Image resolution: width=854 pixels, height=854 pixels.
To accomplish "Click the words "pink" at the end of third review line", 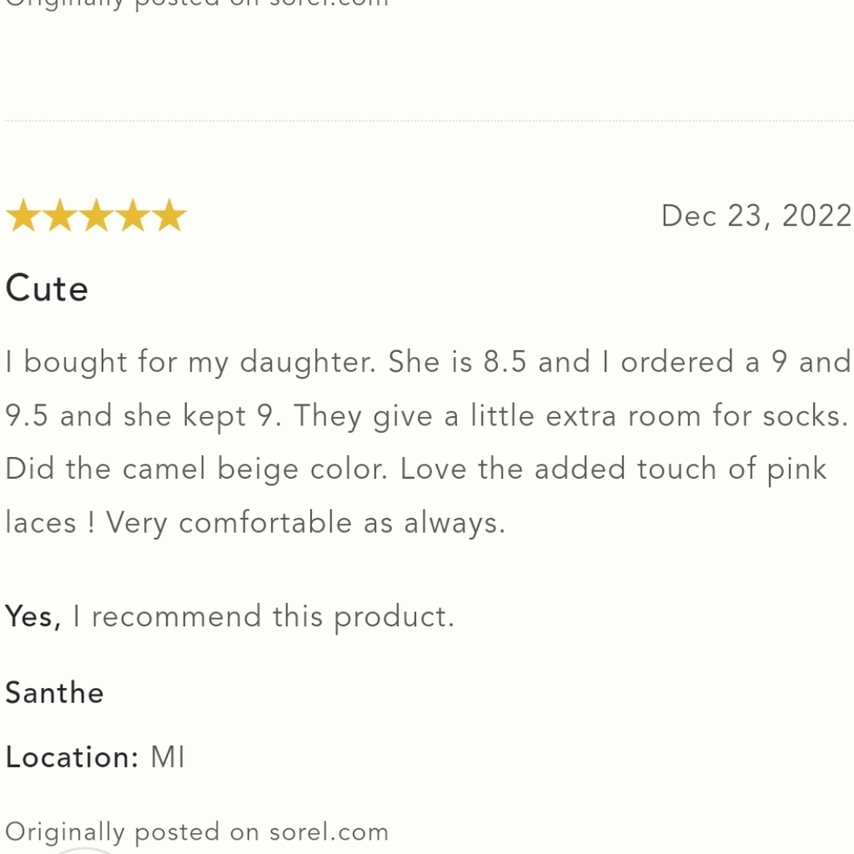I will (796, 471).
